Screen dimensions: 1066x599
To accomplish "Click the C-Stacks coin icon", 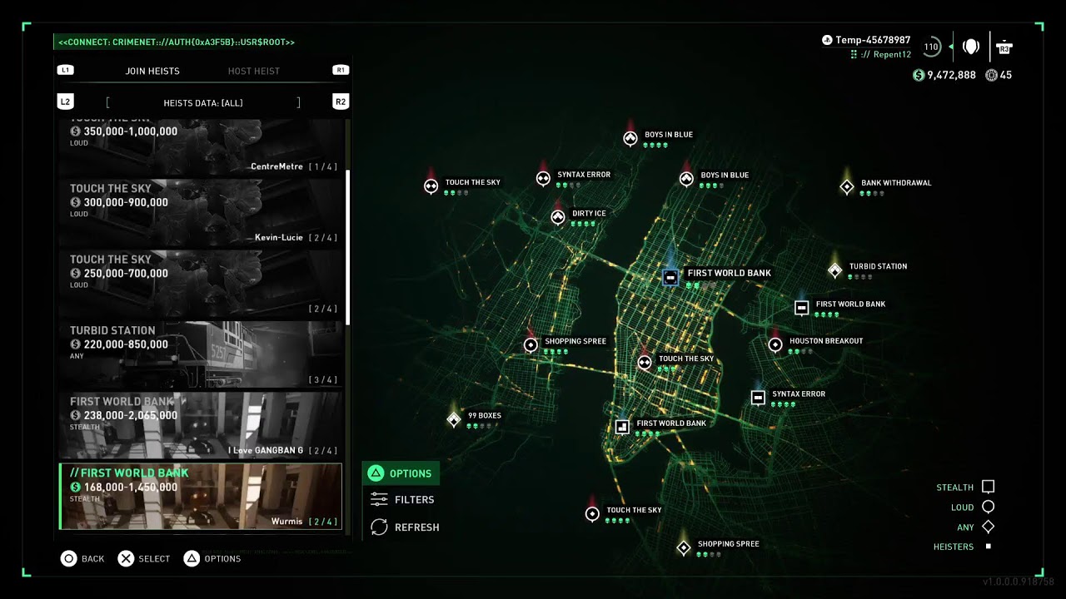I will click(x=991, y=75).
